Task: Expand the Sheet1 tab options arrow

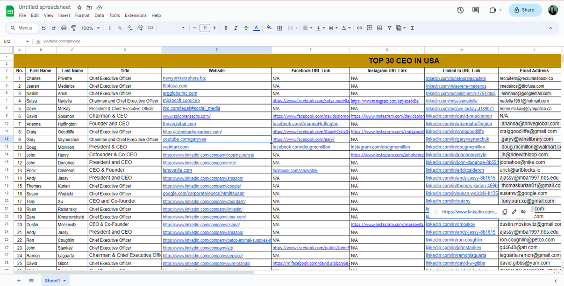Action: point(64,281)
